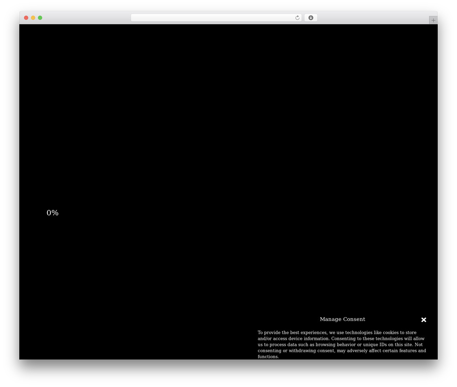Dismiss the Manage Consent dialog
Image resolution: width=457 pixels, height=387 pixels.
point(424,320)
